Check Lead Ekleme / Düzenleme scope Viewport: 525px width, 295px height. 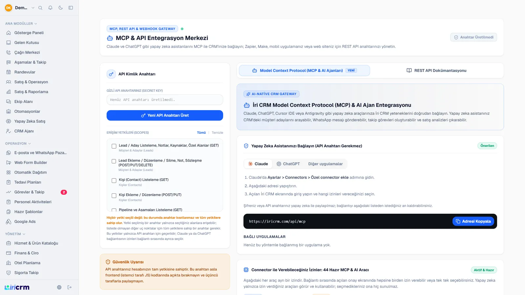tap(114, 161)
